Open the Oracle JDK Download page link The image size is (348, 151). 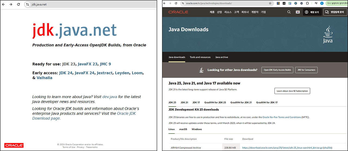click(84, 116)
